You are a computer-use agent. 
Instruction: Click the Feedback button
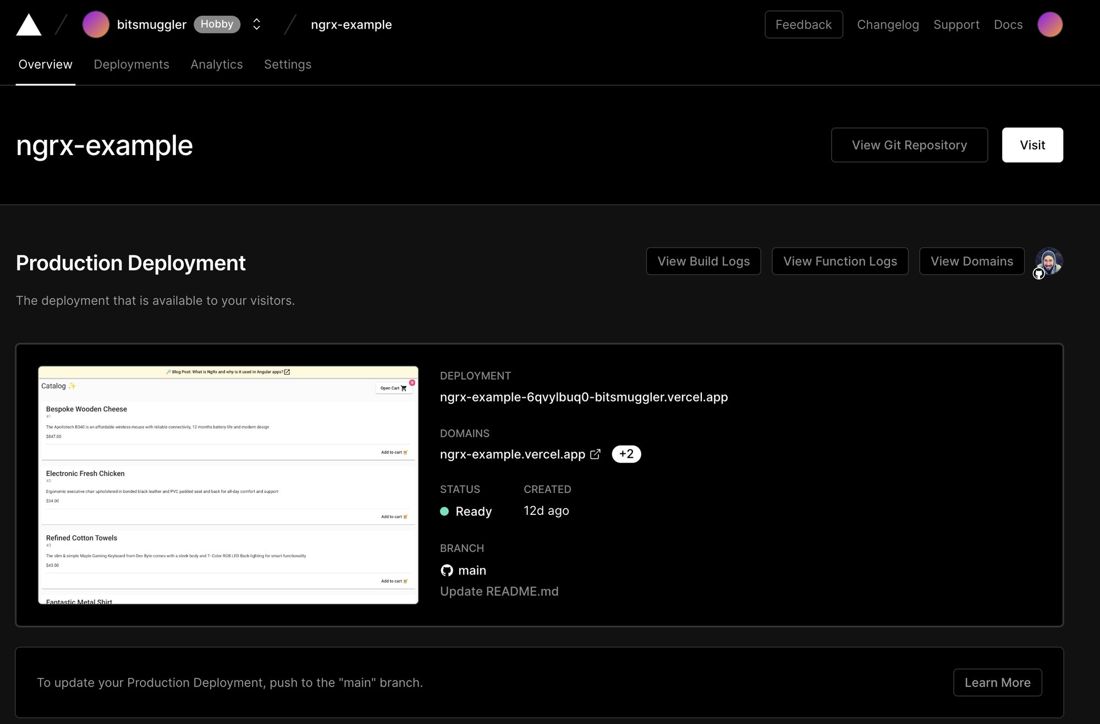804,25
